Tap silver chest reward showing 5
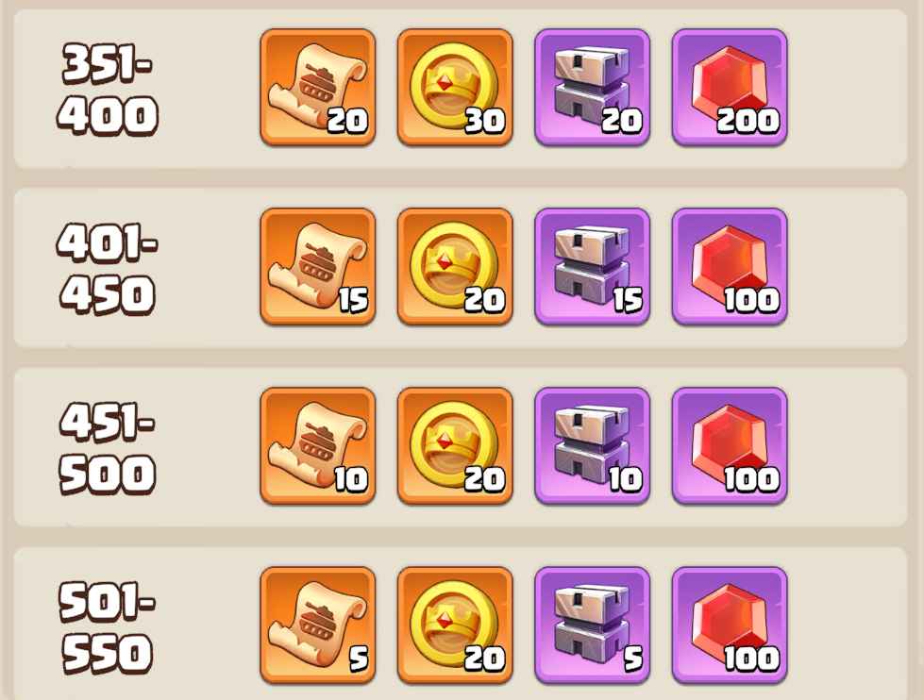Image resolution: width=924 pixels, height=700 pixels. pyautogui.click(x=592, y=625)
